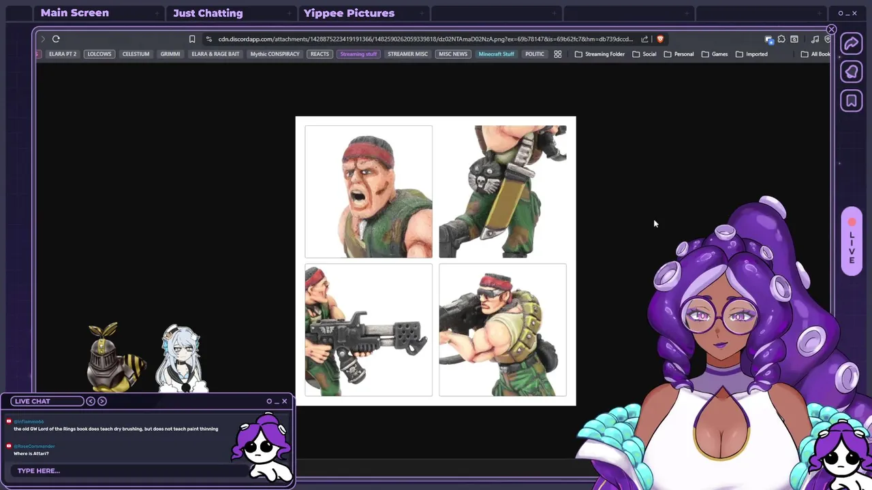Click the heavy gun close-up image

coord(369,330)
